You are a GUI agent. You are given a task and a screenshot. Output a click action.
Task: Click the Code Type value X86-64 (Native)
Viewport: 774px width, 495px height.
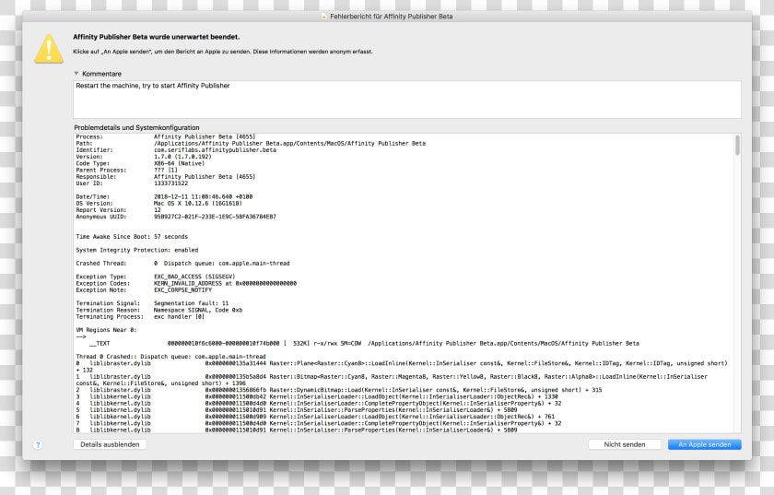[x=179, y=163]
